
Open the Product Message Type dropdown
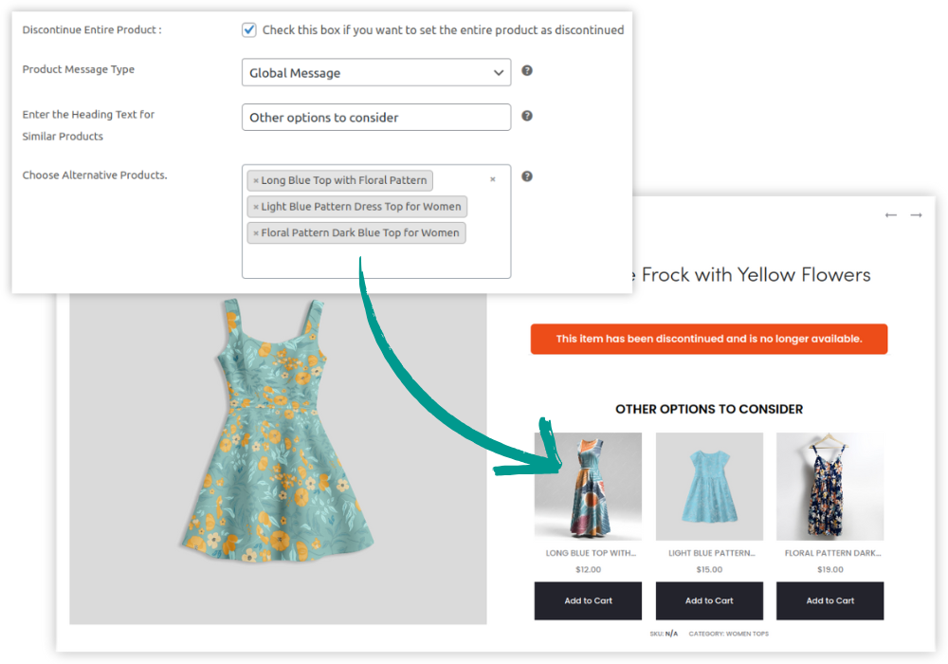click(375, 73)
